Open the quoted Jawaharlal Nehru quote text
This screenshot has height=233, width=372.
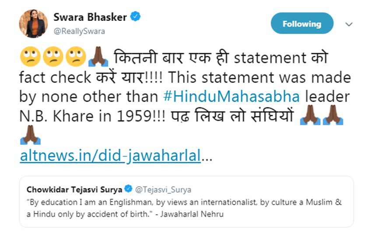(184, 207)
